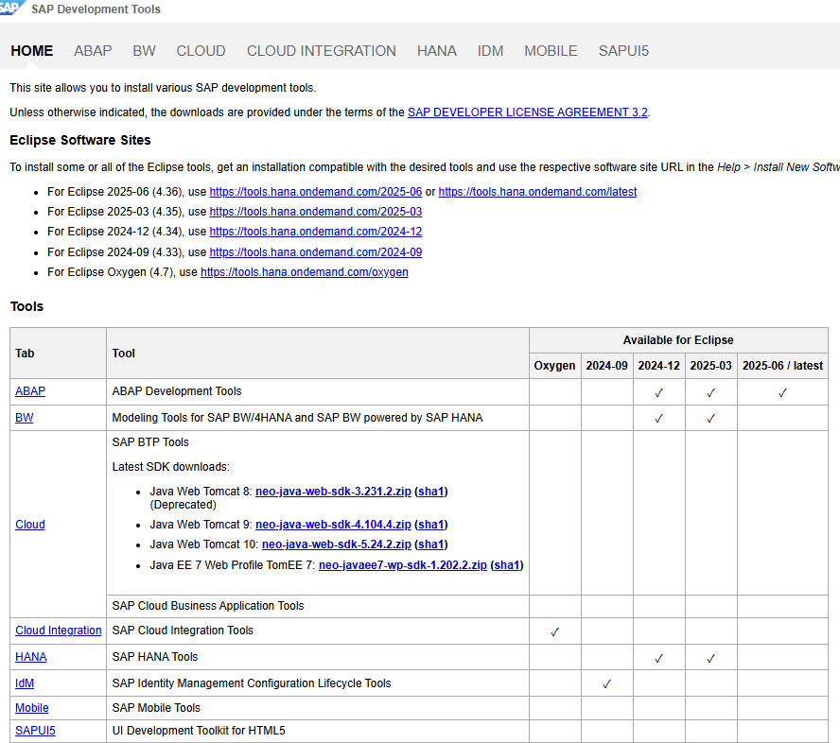Select the HANA navigation tab
This screenshot has height=743, width=840.
(437, 51)
